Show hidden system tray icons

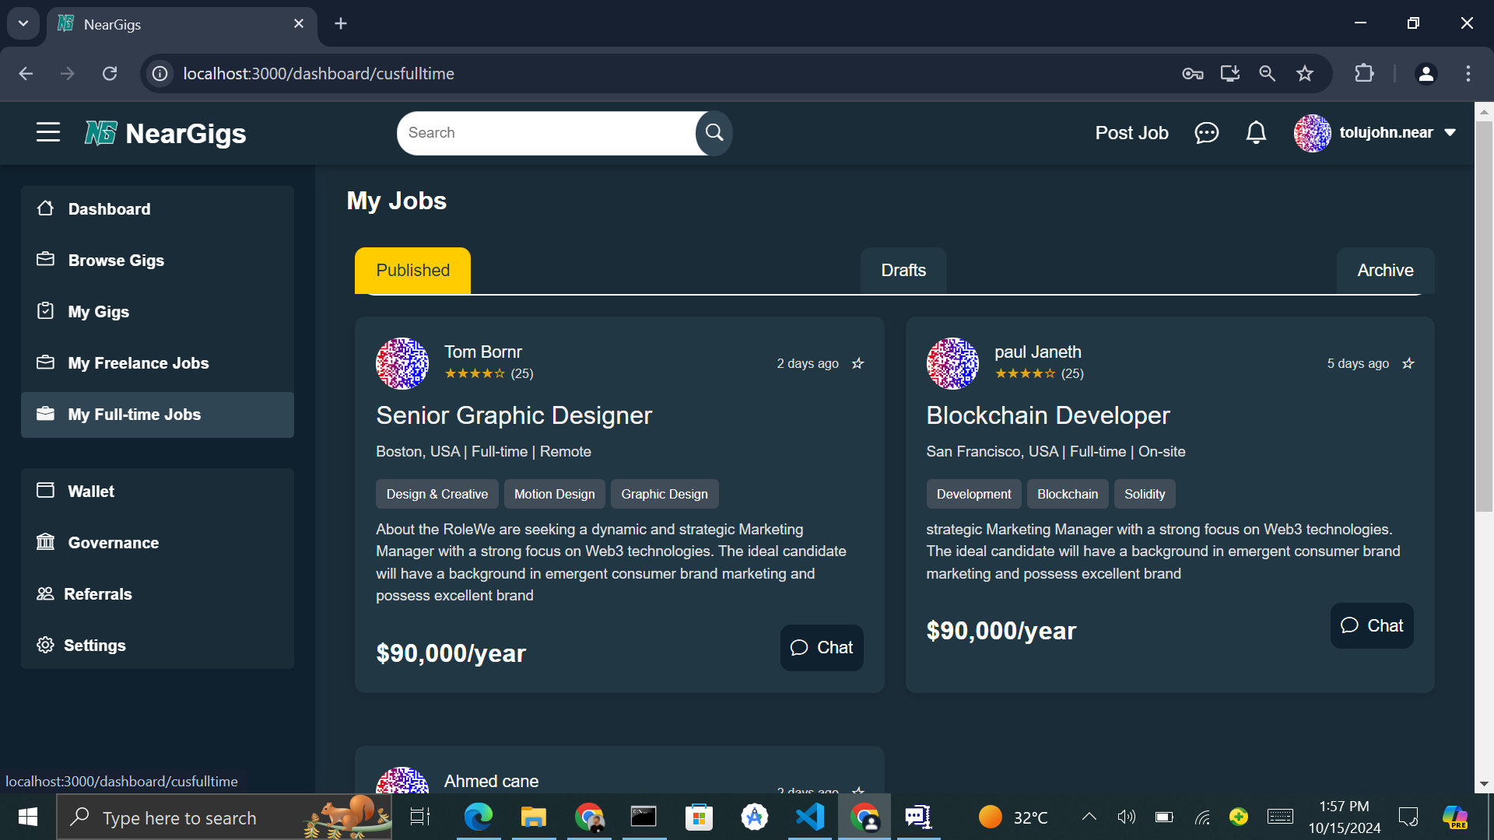pyautogui.click(x=1089, y=817)
